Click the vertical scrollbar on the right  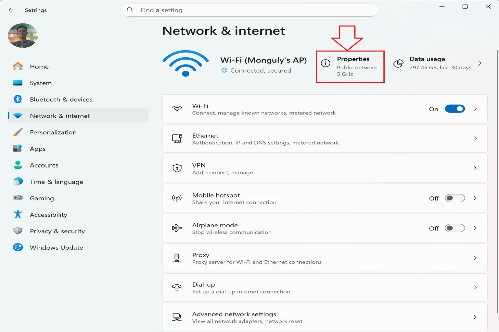(x=497, y=182)
